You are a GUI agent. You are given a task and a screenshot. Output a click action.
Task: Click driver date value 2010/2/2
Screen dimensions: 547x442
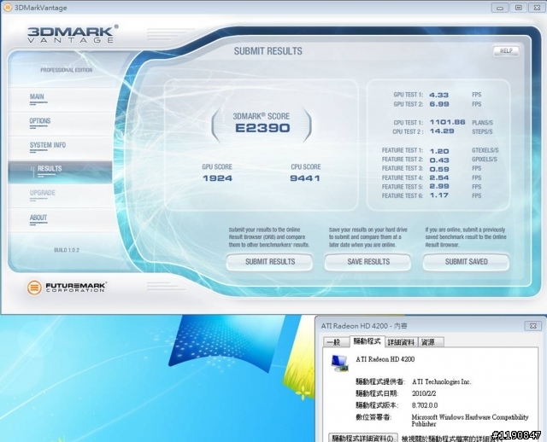point(424,393)
